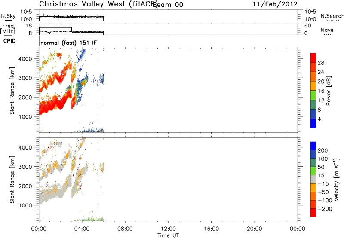Click '3000' on velocity panel range axis
This screenshot has width=344, height=238.
(x=25, y=167)
